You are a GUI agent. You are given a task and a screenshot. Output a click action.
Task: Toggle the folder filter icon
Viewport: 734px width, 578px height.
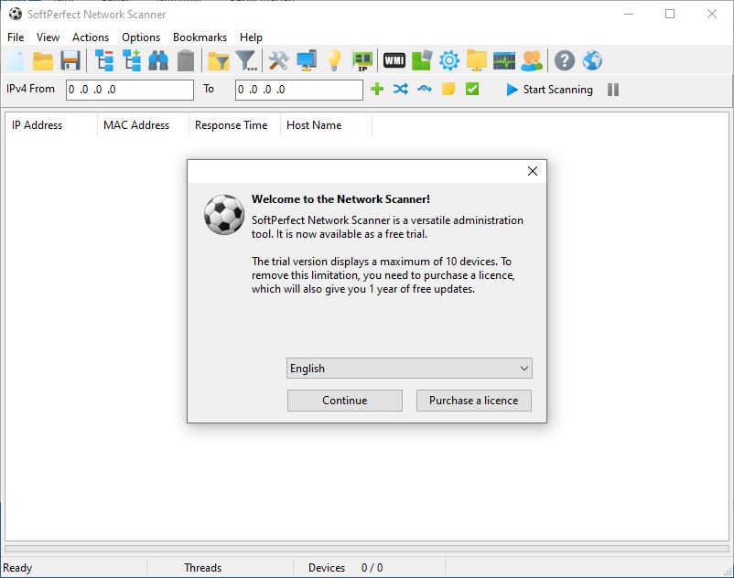pos(218,60)
